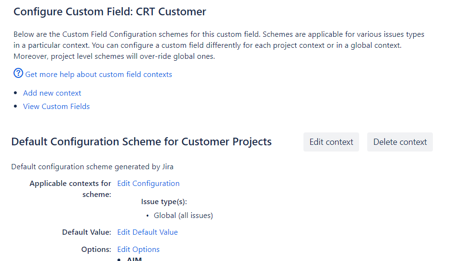Click the 'Configure Custom Field: CRT Customer' heading
This screenshot has height=261, width=454.
coord(110,12)
